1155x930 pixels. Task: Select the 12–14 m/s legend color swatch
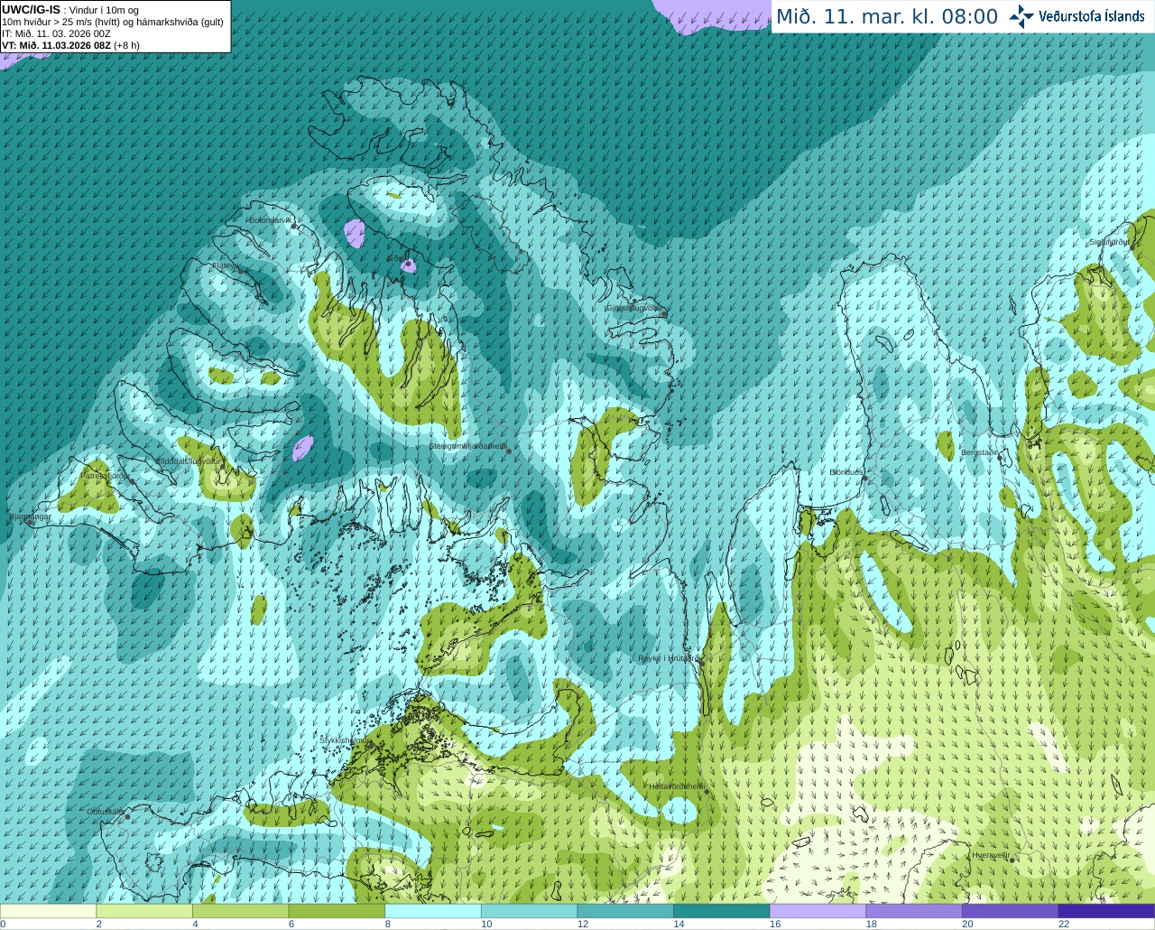click(x=625, y=910)
